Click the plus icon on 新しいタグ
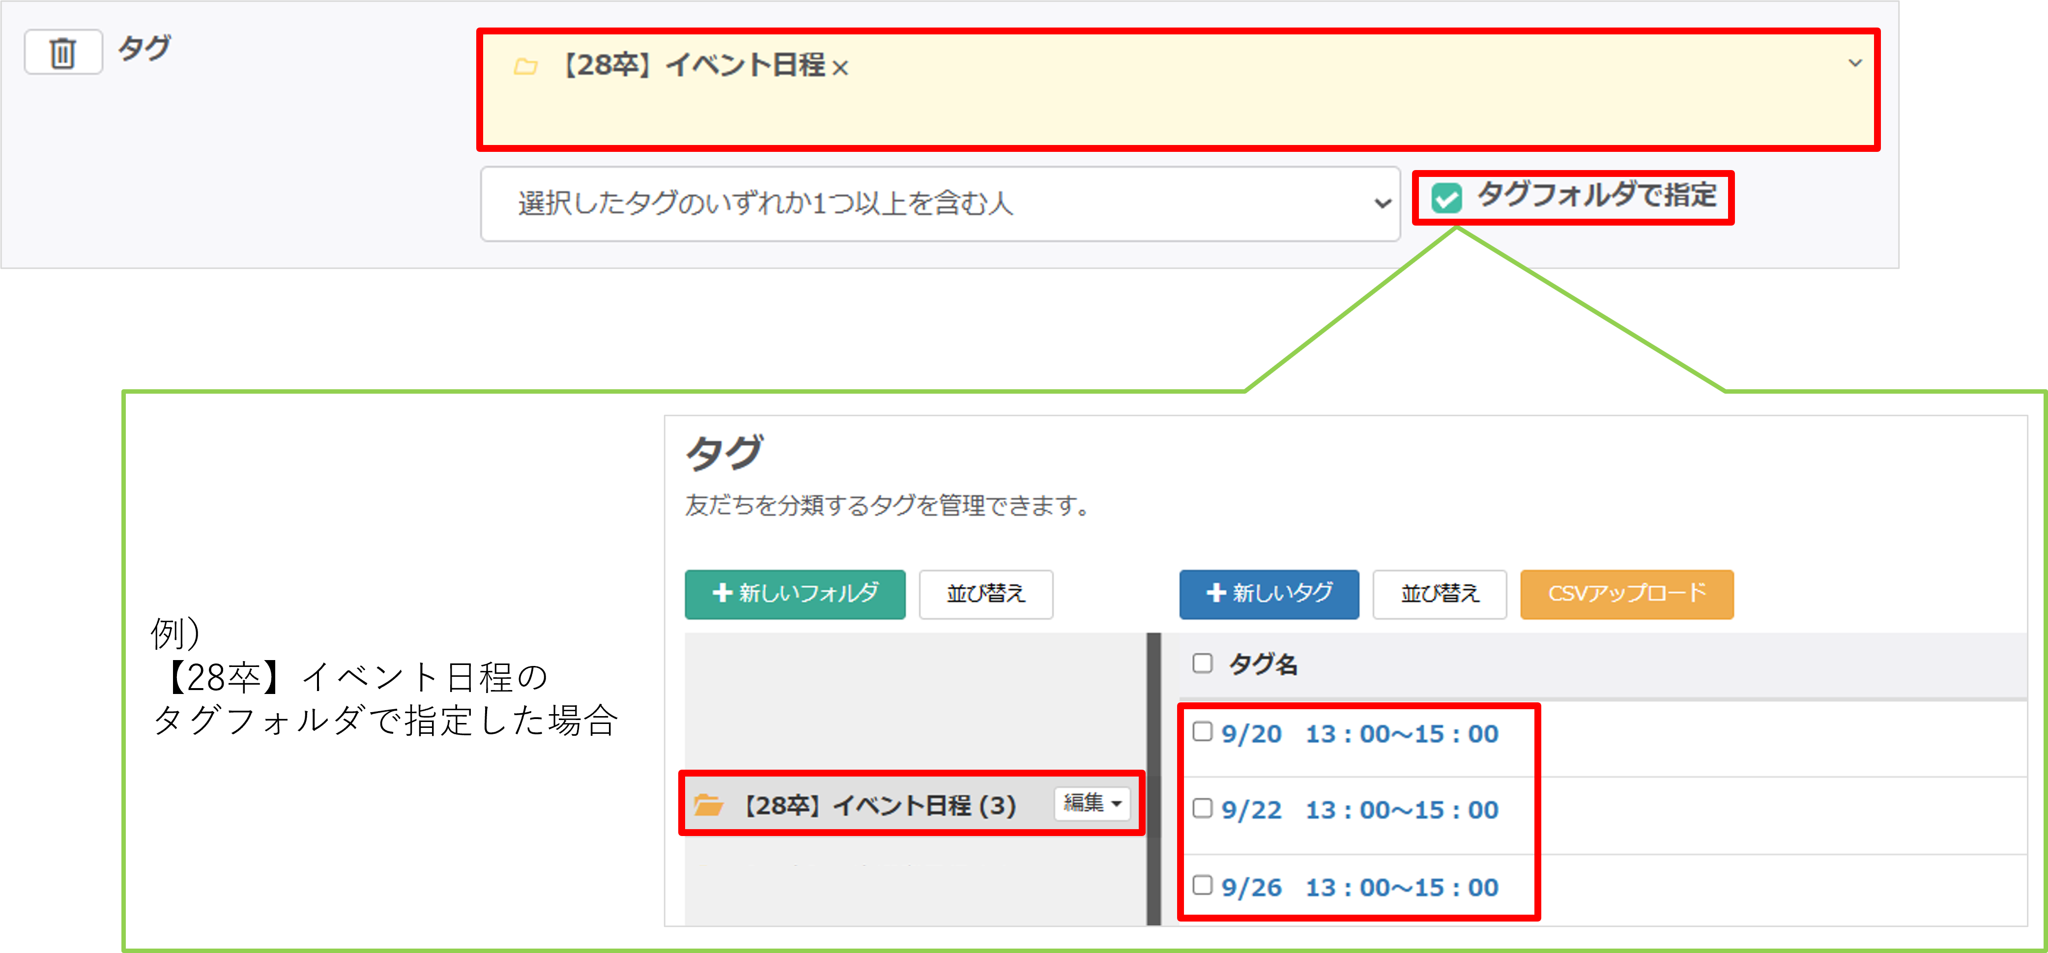Viewport: 2048px width, 953px height. click(x=1215, y=593)
